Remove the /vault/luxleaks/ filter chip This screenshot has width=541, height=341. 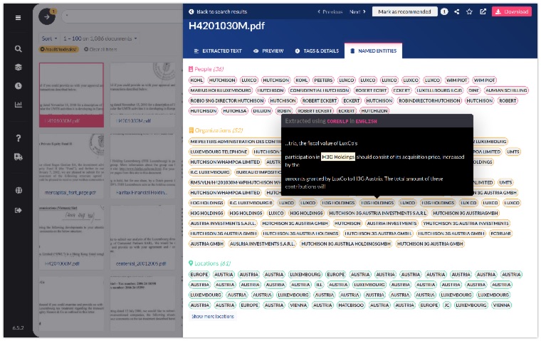click(x=58, y=49)
